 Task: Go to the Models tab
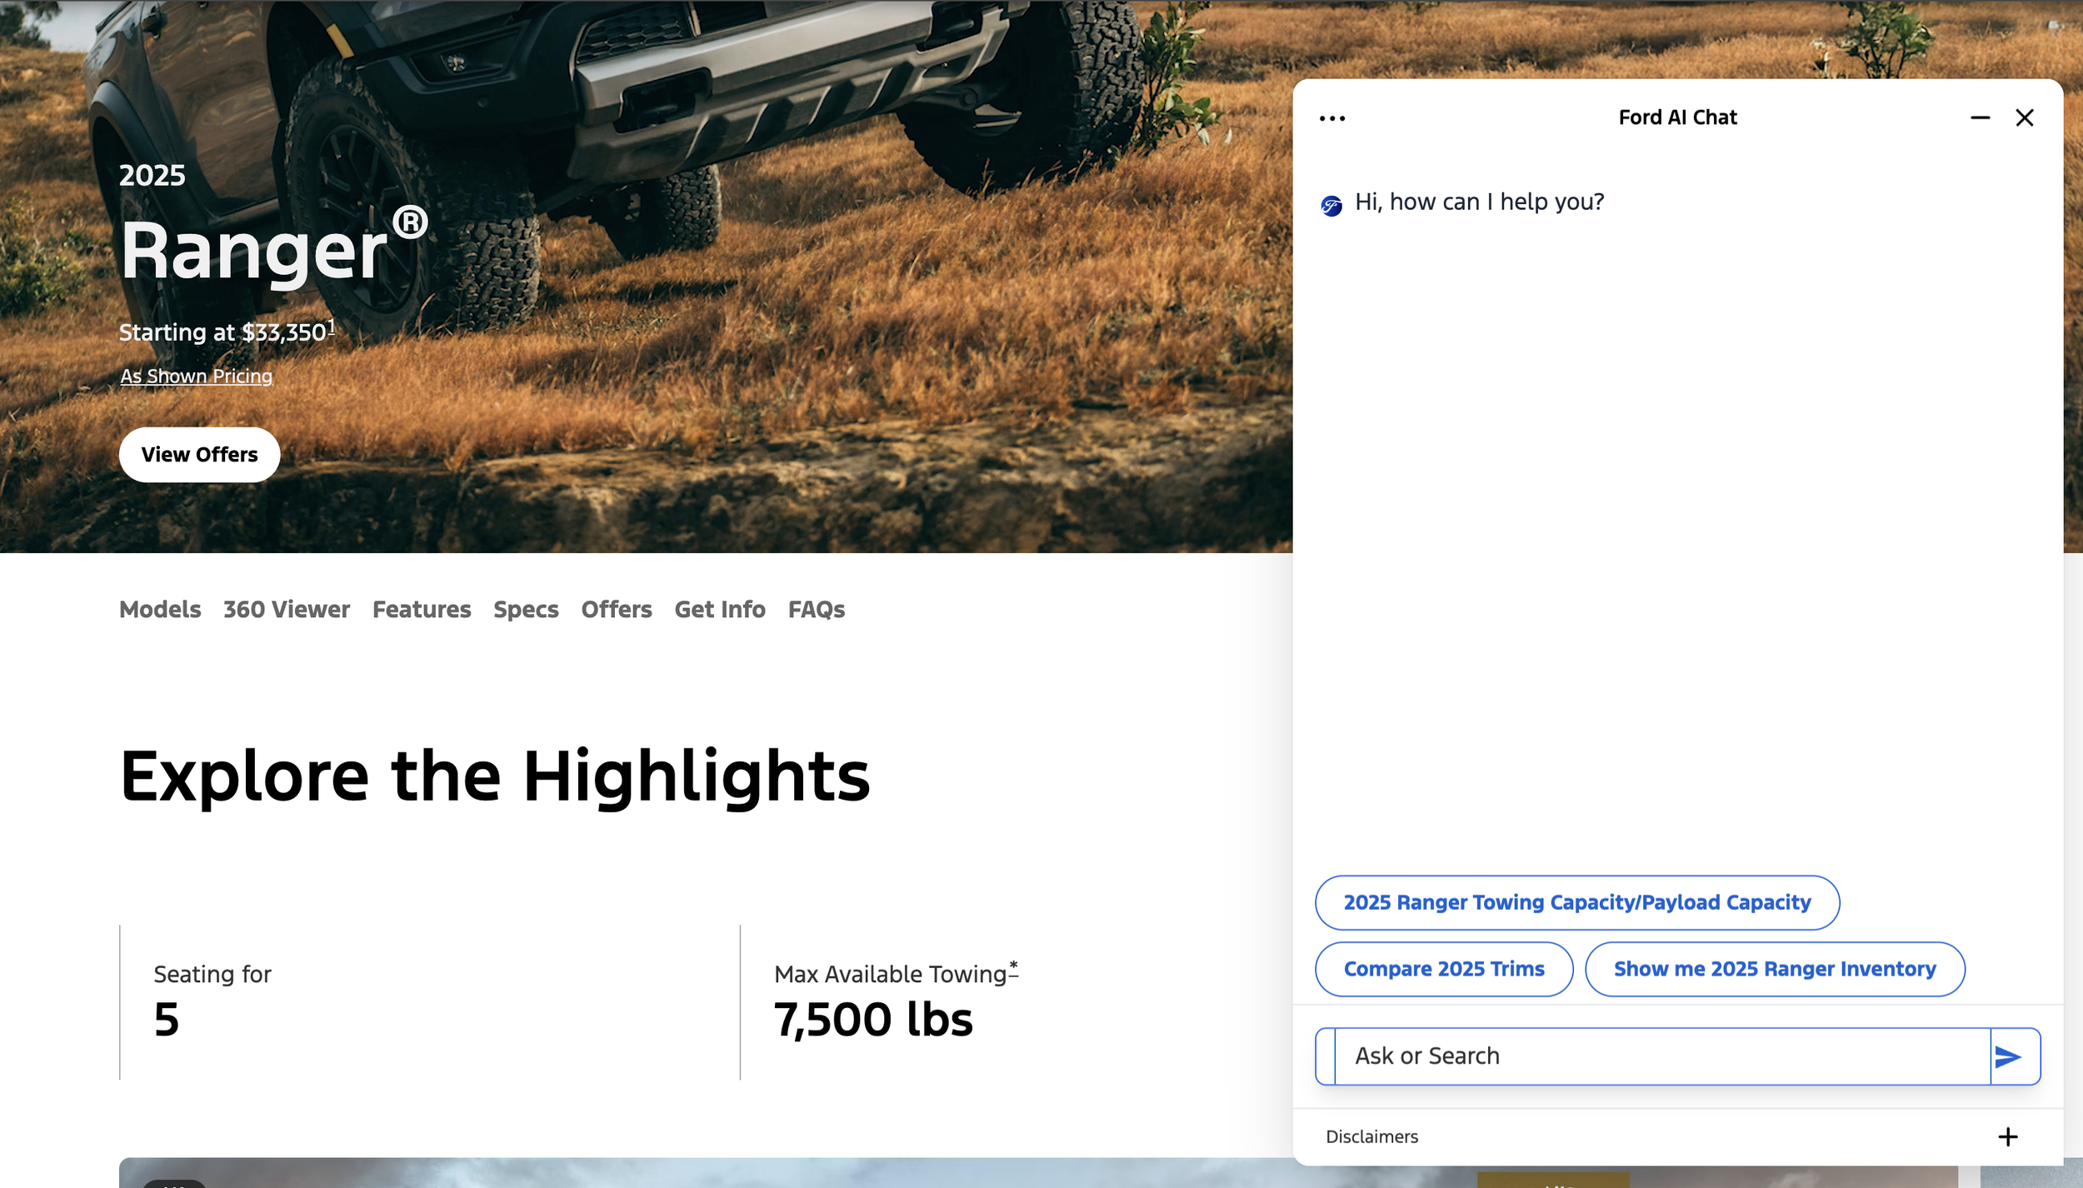click(x=160, y=610)
